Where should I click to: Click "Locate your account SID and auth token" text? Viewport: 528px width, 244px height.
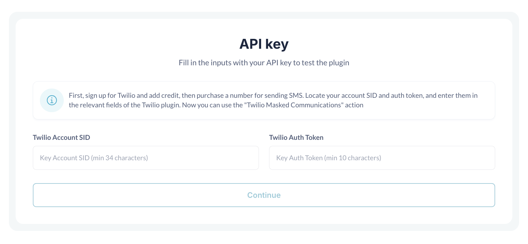364,96
